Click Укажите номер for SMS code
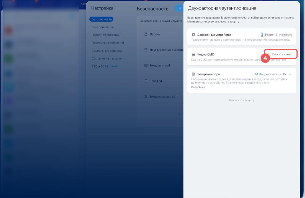This screenshot has width=305, height=198. [282, 54]
